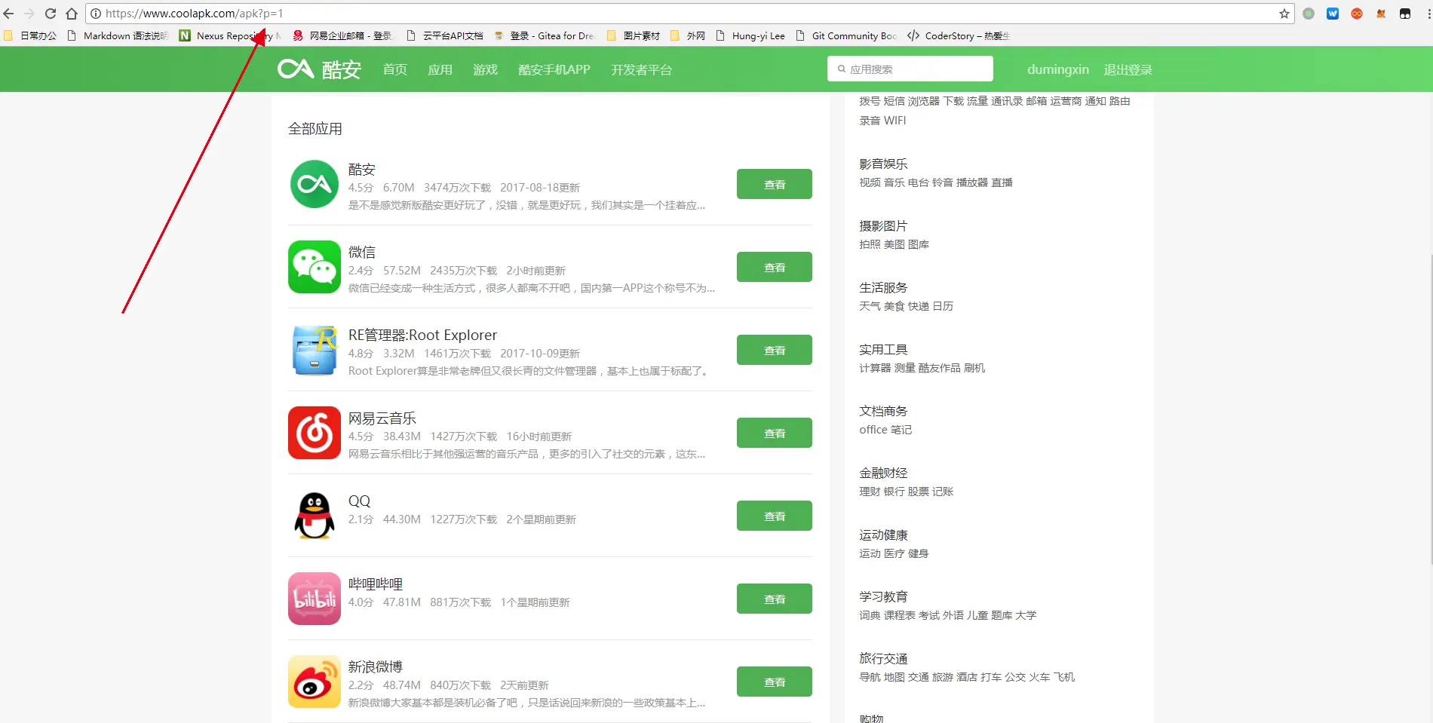1433x723 pixels.
Task: Open the 外网 bookmark folder
Action: tap(688, 35)
